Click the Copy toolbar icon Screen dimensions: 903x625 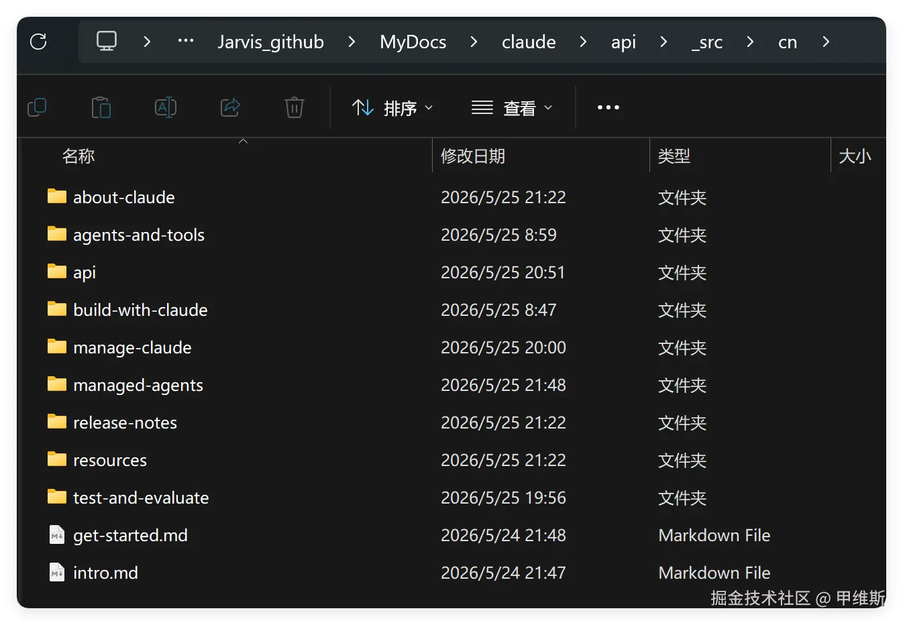click(x=37, y=107)
